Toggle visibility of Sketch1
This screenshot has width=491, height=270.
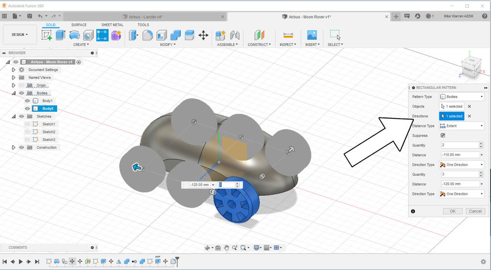point(27,124)
